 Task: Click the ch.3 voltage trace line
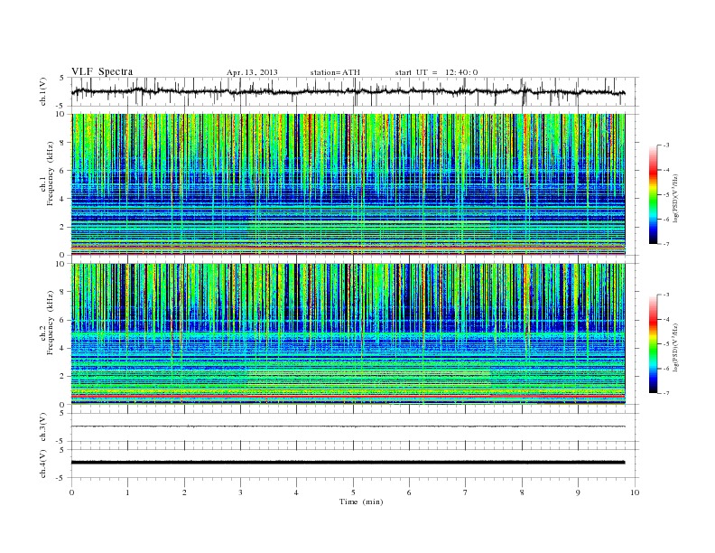click(348, 426)
